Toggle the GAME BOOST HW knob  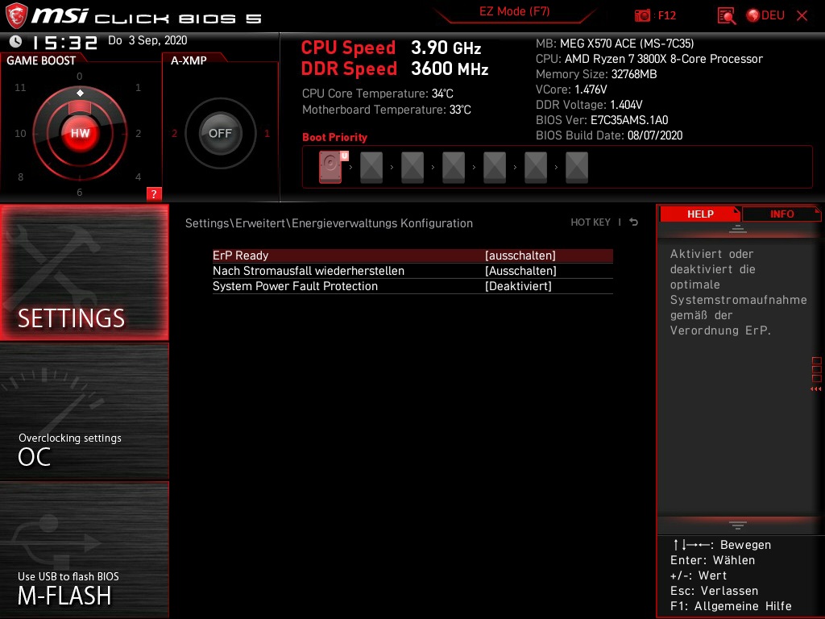[80, 133]
